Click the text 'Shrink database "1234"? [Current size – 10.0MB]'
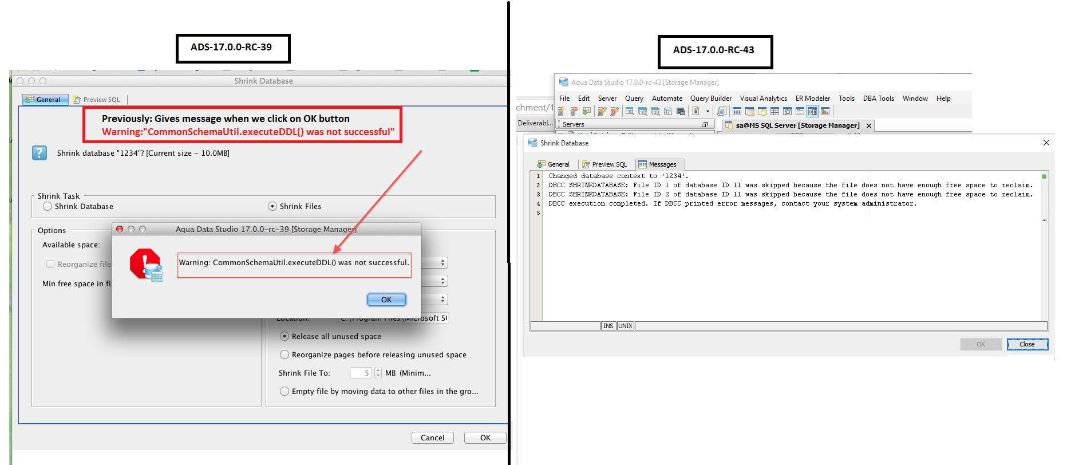This screenshot has width=1067, height=465. pos(143,153)
